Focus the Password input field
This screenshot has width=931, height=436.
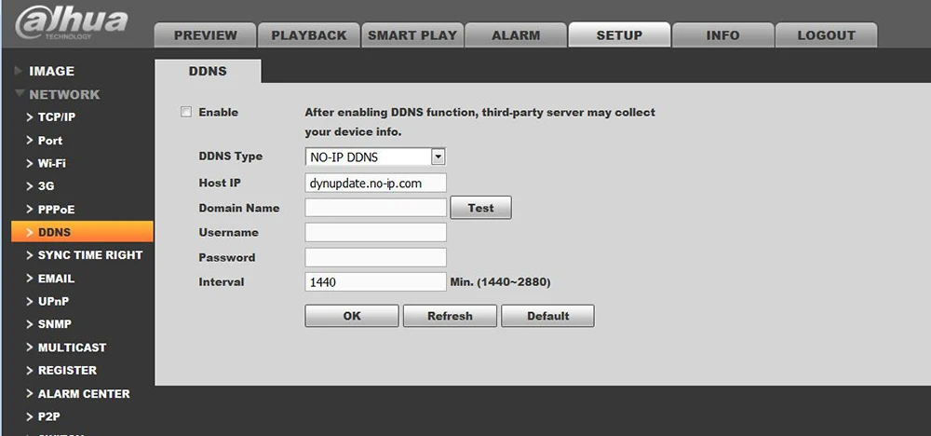pos(375,257)
